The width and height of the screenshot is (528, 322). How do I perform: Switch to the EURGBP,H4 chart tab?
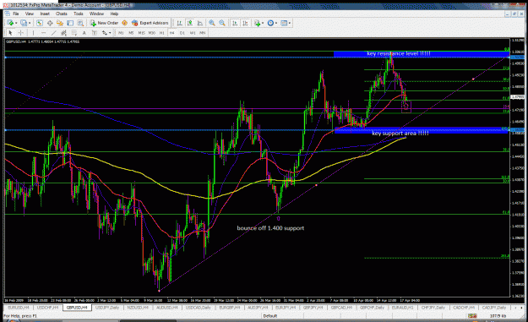(230, 308)
